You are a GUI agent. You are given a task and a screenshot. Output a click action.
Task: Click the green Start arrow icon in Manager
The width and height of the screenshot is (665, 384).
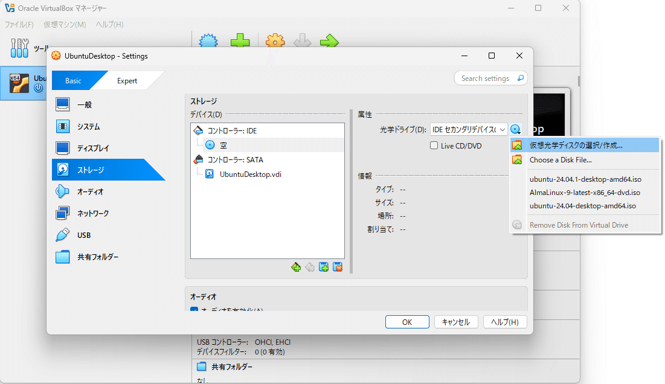(329, 42)
